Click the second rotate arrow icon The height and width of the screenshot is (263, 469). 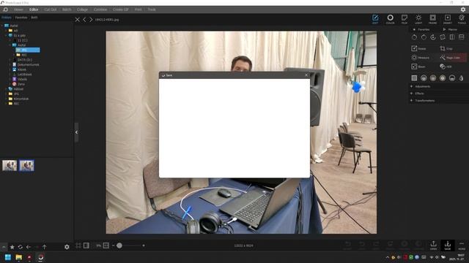[424, 37]
